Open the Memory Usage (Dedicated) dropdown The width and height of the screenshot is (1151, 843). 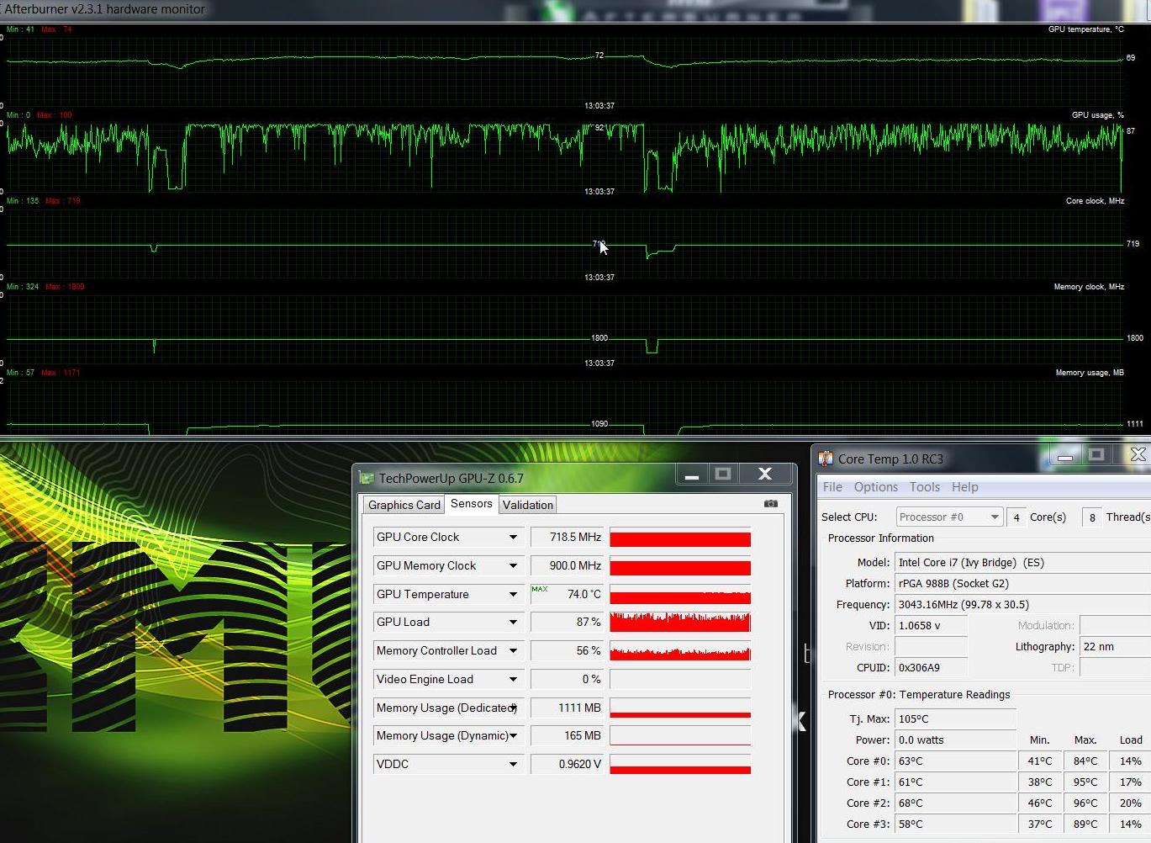pos(513,708)
